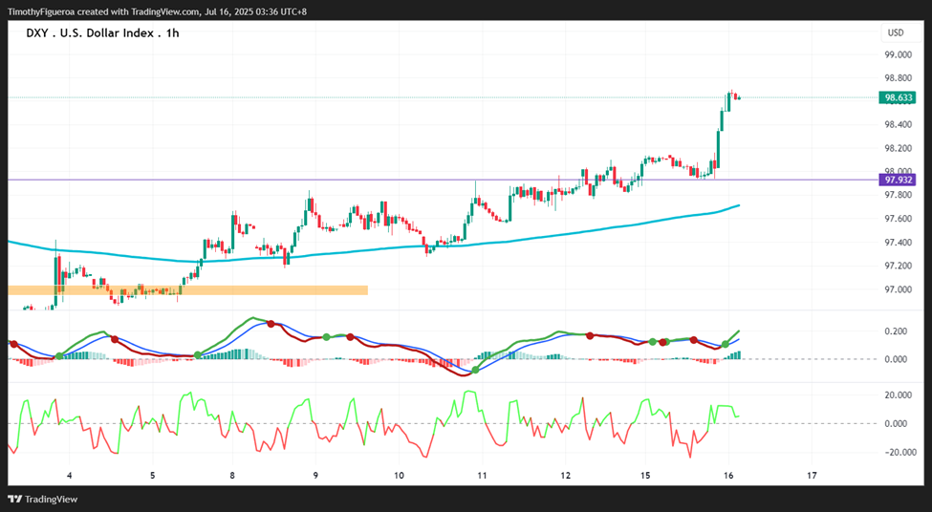932x512 pixels.
Task: Open the USD currency selector
Action: [896, 32]
